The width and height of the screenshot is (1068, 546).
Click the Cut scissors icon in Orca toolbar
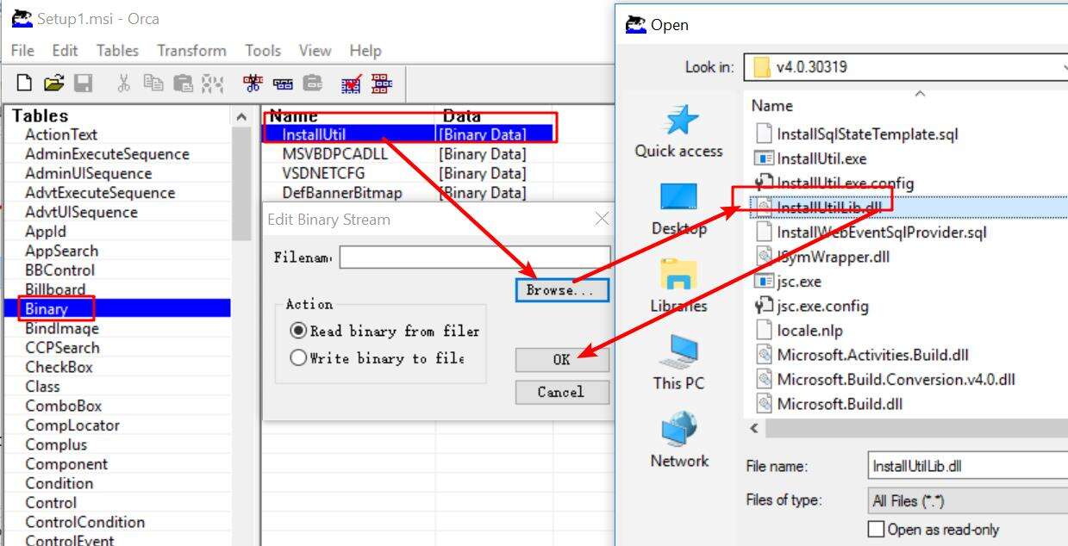[124, 84]
